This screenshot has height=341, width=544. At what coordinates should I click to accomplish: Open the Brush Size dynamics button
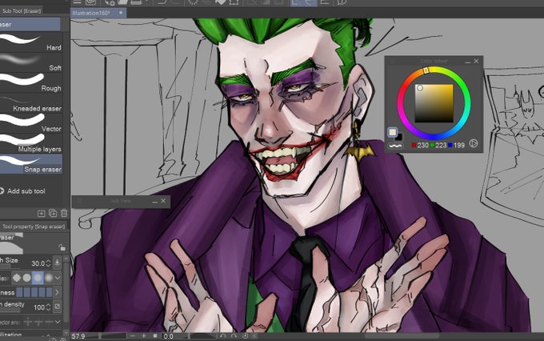coord(58,263)
